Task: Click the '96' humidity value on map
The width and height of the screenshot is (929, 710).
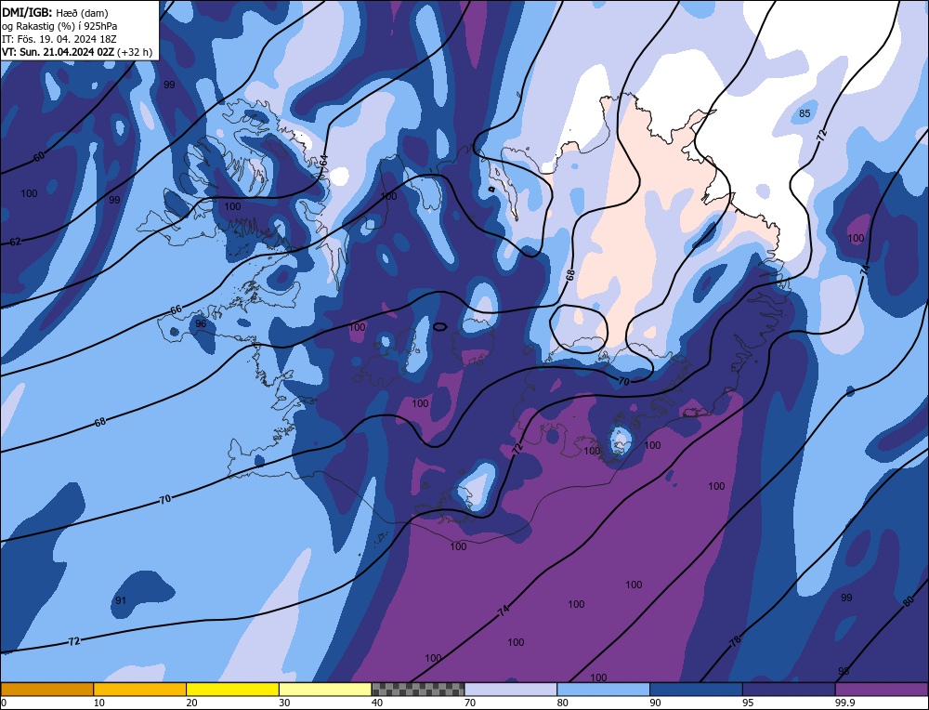Action: pos(201,323)
